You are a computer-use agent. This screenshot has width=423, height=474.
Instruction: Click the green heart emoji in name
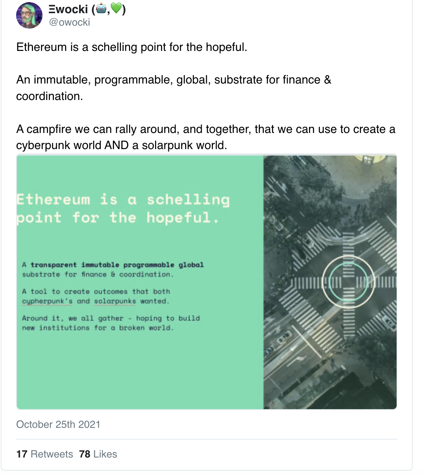[116, 8]
